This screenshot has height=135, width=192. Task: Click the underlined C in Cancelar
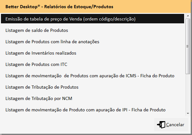point(168,125)
